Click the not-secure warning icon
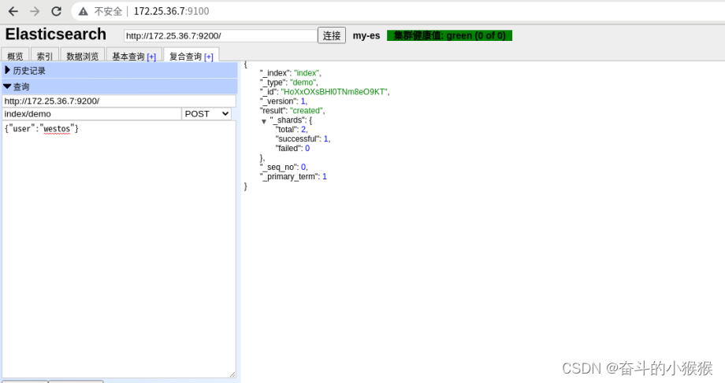 84,12
